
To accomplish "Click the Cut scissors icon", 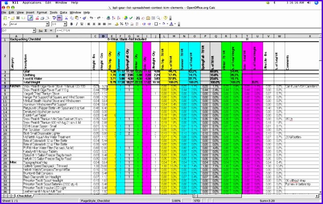I will click(x=67, y=18).
